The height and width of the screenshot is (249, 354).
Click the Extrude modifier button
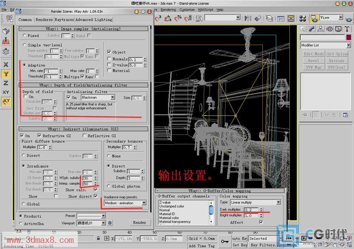337,61
